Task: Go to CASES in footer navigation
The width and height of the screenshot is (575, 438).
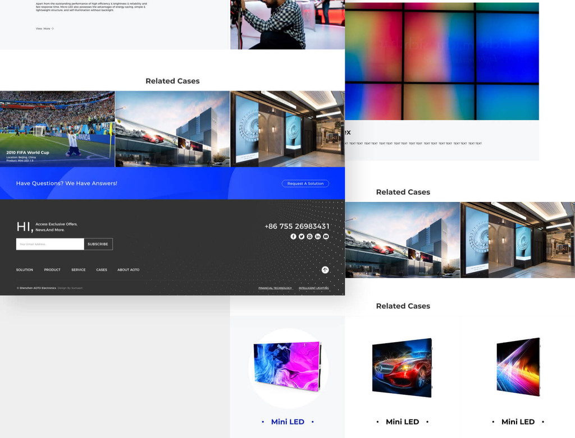Action: point(102,270)
